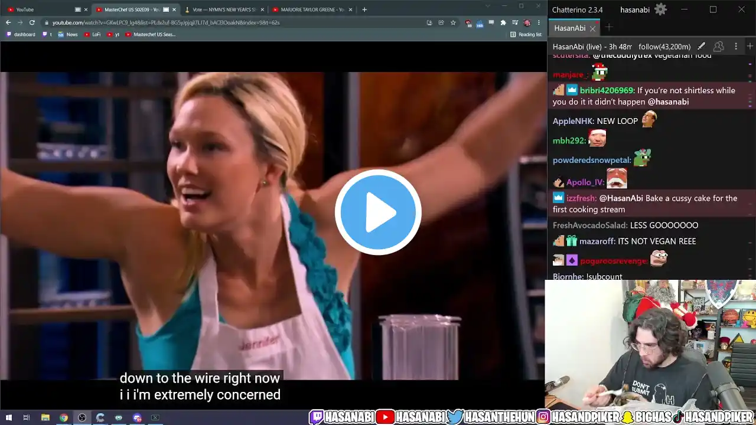The image size is (756, 425).
Task: Close the first YouTube browser tab
Action: coord(86,9)
